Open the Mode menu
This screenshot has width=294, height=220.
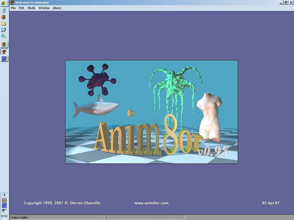(31, 8)
